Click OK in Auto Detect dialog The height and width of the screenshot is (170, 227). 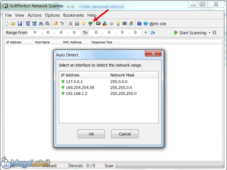tap(91, 134)
